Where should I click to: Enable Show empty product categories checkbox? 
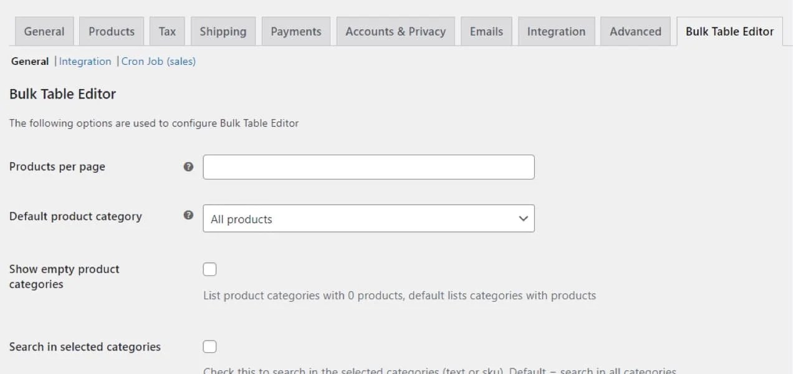pos(209,269)
